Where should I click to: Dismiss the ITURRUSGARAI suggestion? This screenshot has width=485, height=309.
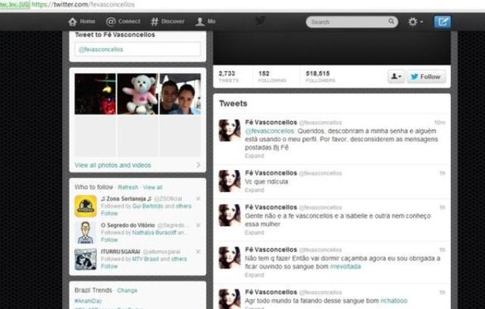click(199, 252)
